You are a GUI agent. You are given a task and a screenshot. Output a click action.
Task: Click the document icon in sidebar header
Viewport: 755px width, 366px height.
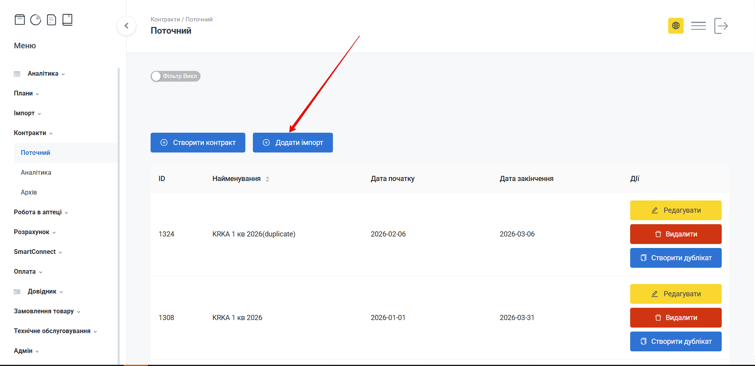coord(52,19)
